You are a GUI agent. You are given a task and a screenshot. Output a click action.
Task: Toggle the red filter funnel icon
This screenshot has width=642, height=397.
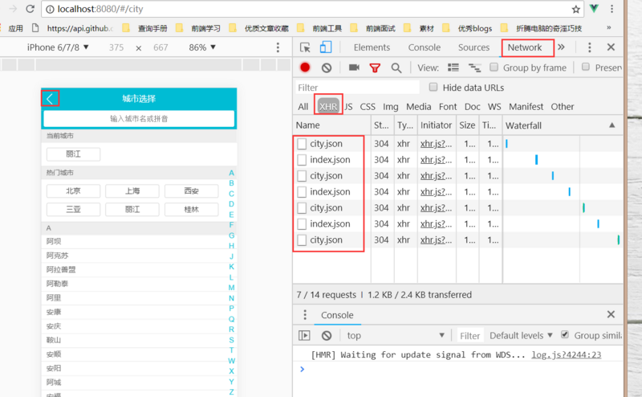[375, 68]
